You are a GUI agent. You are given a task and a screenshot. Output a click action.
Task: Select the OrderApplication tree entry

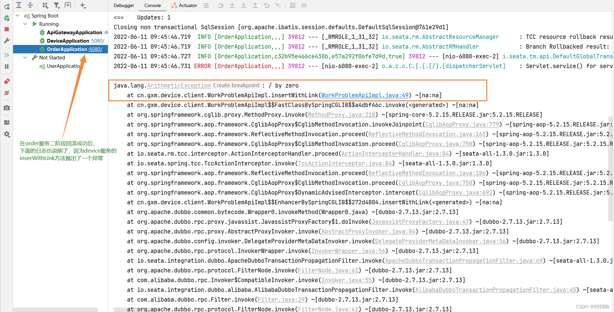(60, 49)
